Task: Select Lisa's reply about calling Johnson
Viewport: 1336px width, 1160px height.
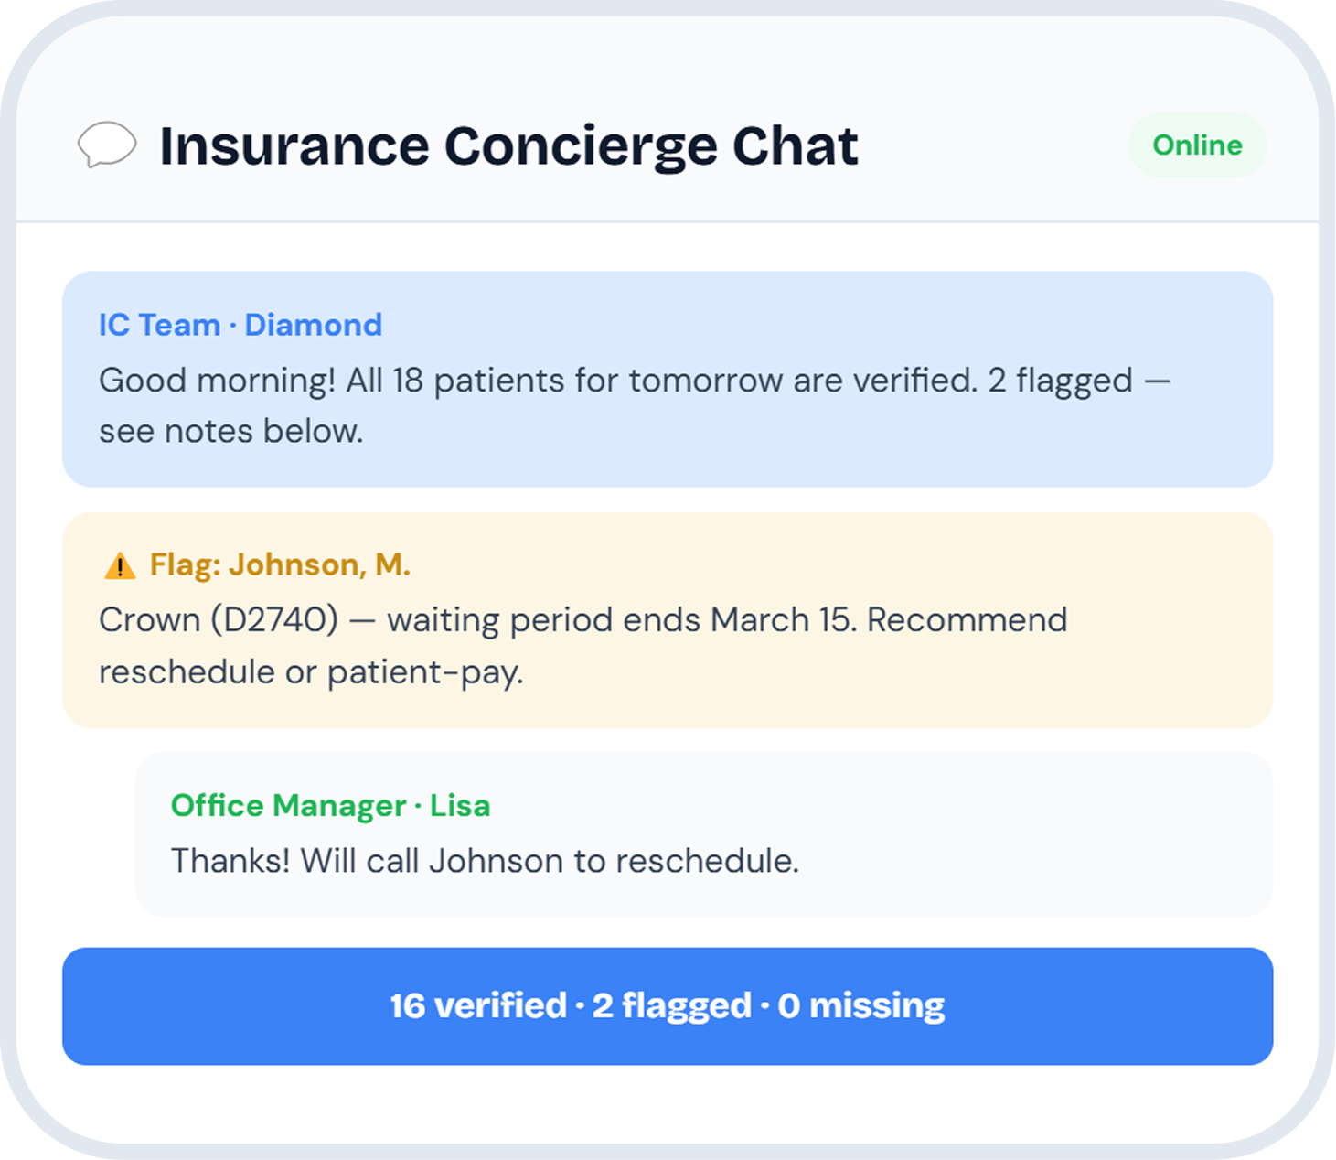Action: [x=485, y=861]
